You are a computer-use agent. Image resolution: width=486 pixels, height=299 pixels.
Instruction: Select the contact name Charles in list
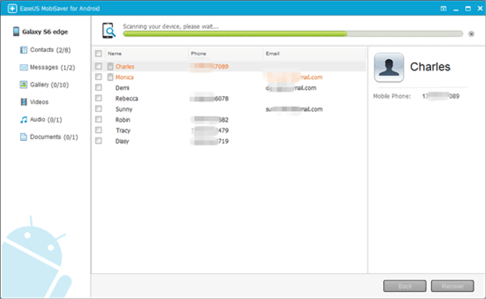point(125,67)
